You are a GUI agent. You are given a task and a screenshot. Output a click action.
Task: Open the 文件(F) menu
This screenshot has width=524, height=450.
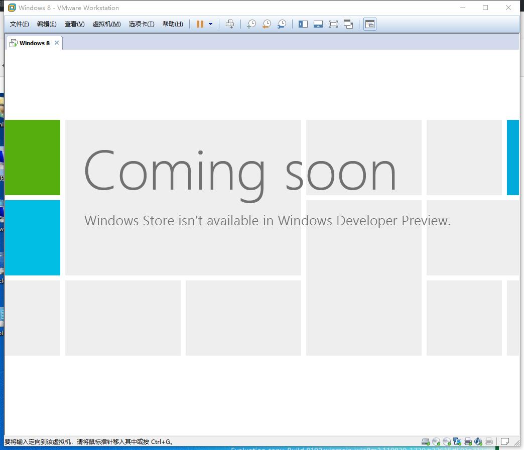pos(20,24)
